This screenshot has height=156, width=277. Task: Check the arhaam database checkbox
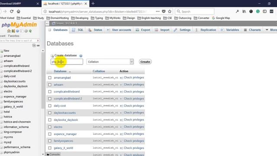pos(50,85)
